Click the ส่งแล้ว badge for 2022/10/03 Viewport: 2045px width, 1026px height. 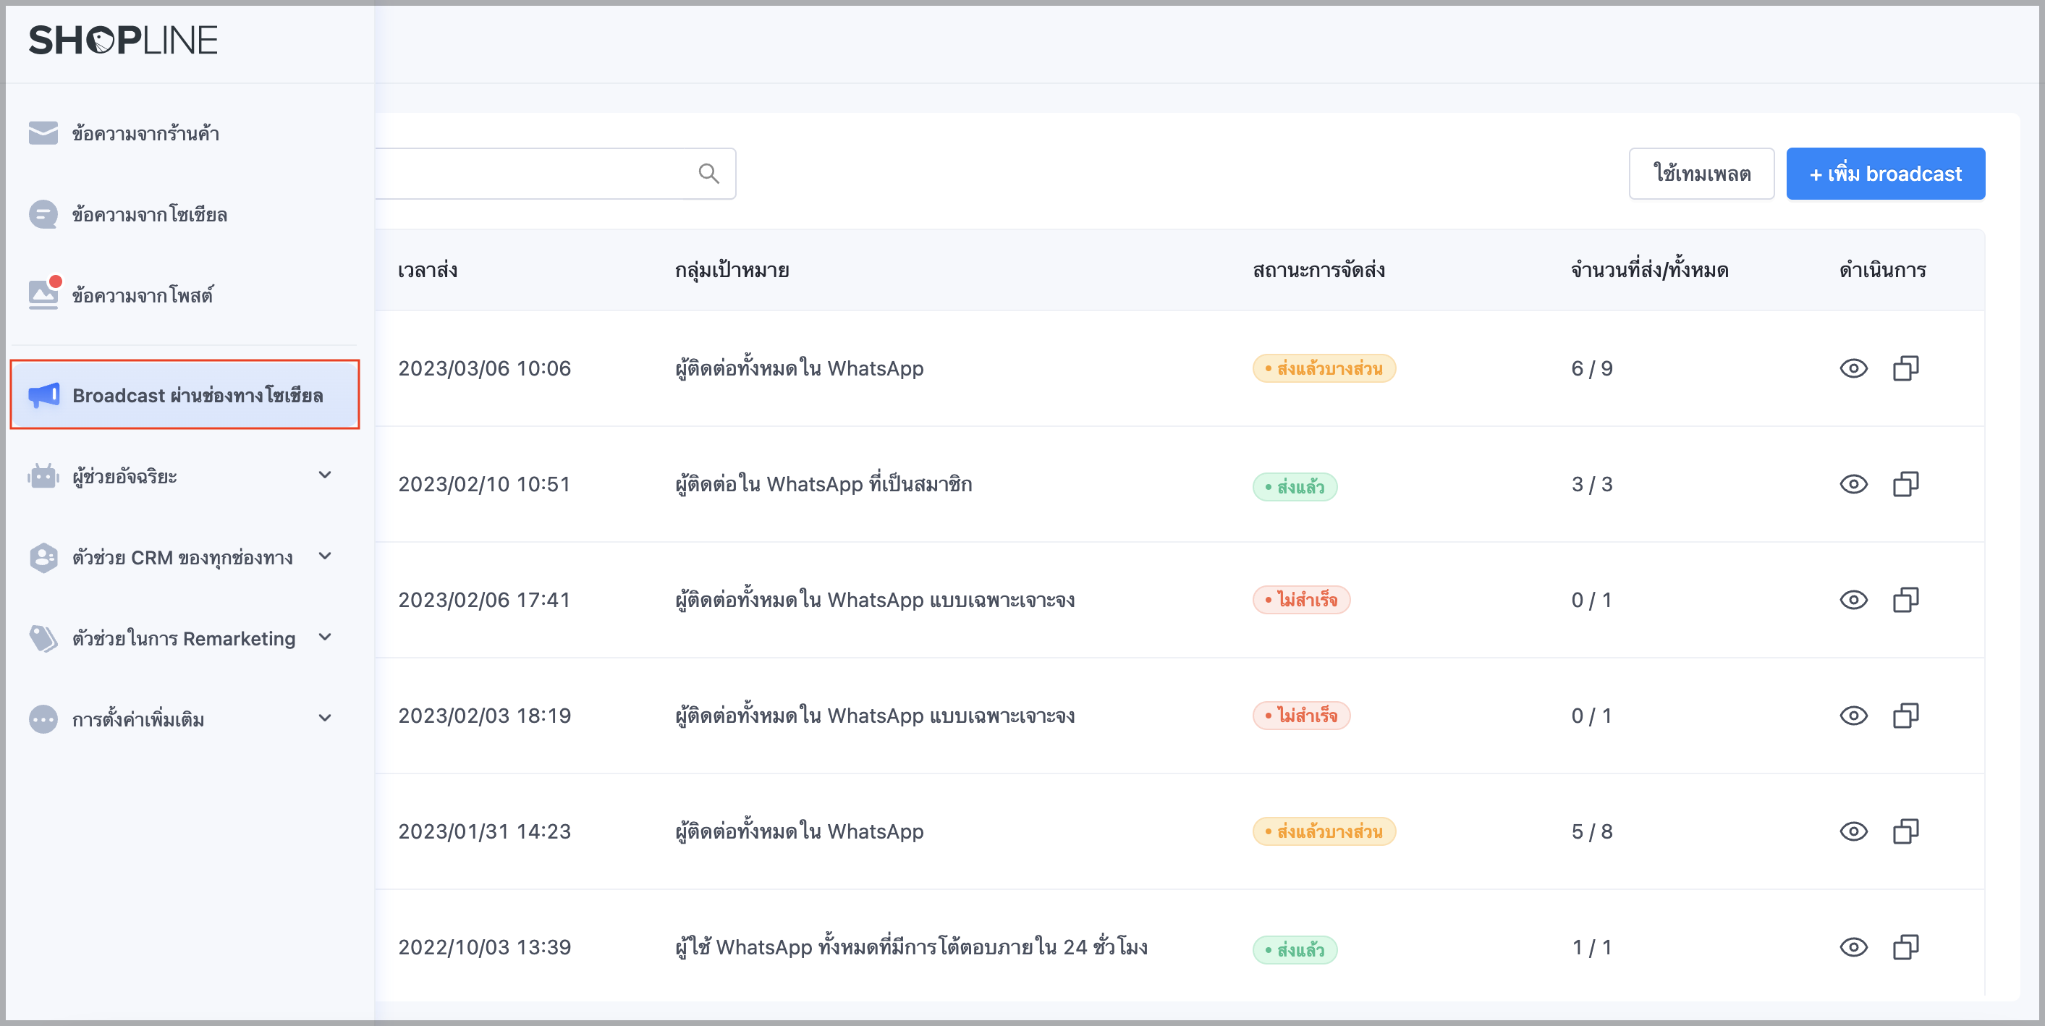(x=1295, y=950)
